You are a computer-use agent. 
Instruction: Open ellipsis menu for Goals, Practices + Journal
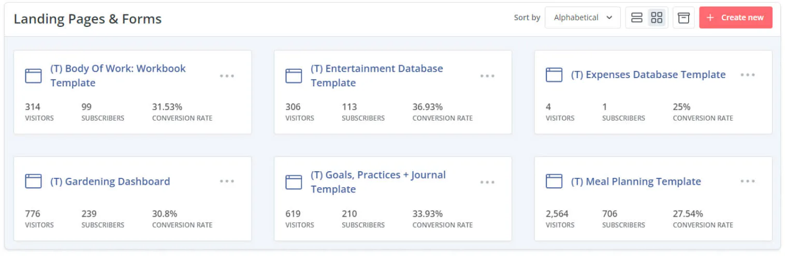pyautogui.click(x=487, y=182)
